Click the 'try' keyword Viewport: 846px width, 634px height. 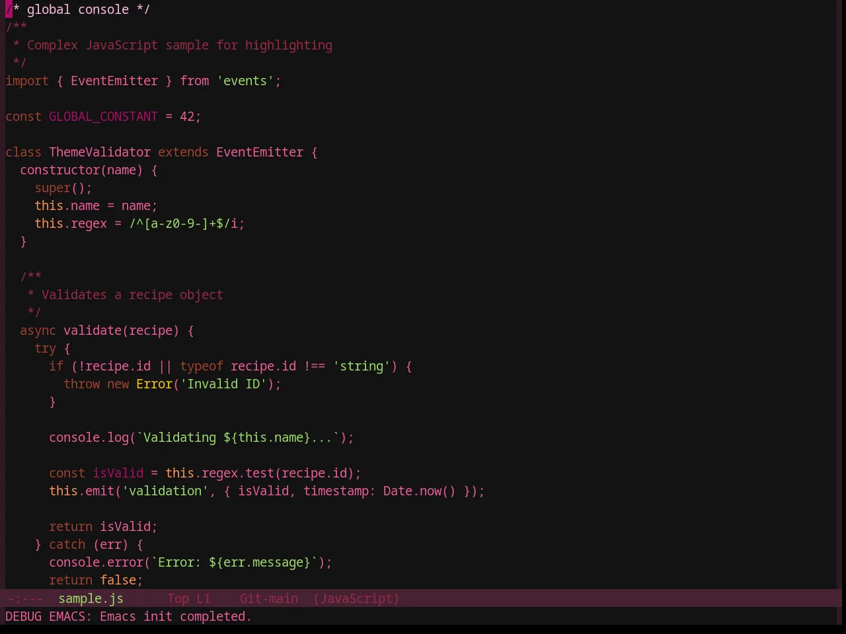tap(45, 348)
